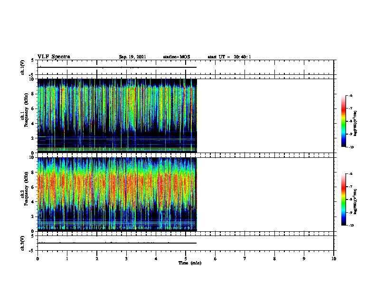This screenshot has width=376, height=290.
Task: Click the ch.1(V) waveform trace line
Action: [x=117, y=67]
